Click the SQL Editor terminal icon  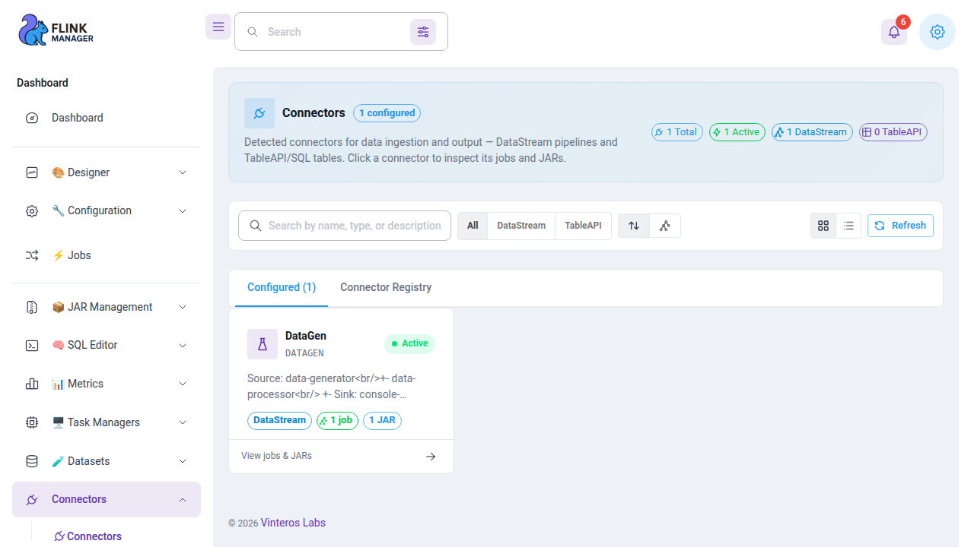32,345
